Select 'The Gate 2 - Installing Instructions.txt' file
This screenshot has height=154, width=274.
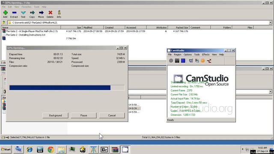(x=26, y=35)
